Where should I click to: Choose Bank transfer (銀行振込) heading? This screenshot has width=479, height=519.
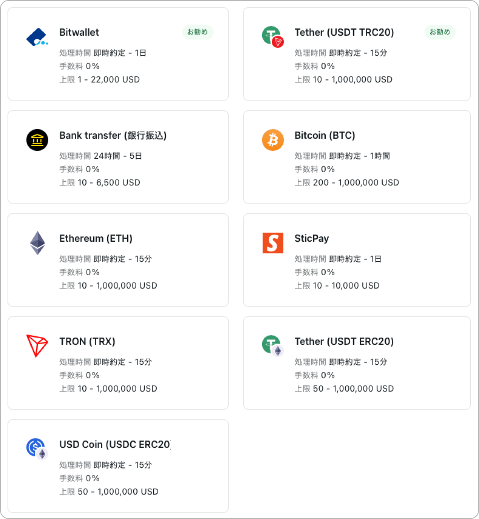tap(113, 135)
